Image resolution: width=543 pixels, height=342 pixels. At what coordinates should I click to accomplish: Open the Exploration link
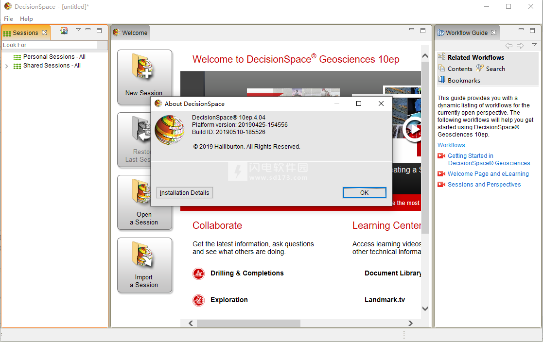229,300
